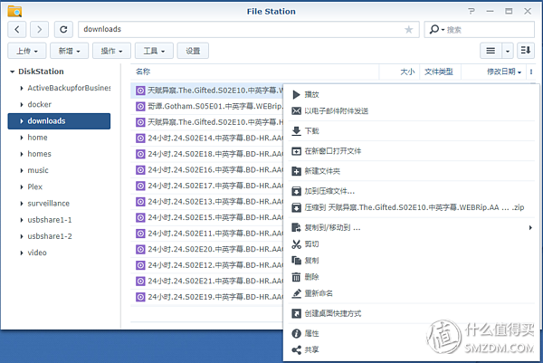Collapse the DiskStation tree root
This screenshot has width=543, height=363.
pyautogui.click(x=12, y=72)
